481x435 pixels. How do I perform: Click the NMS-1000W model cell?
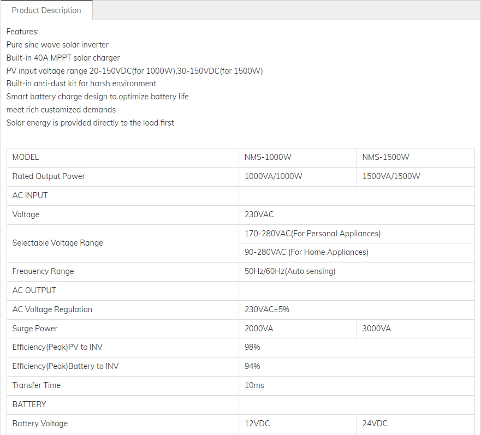point(268,157)
